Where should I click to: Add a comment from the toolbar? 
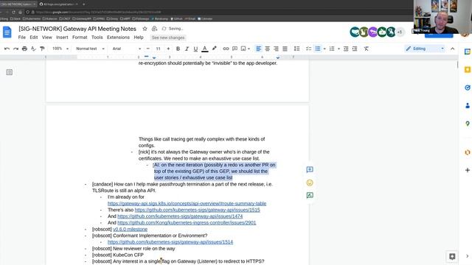[x=235, y=49]
